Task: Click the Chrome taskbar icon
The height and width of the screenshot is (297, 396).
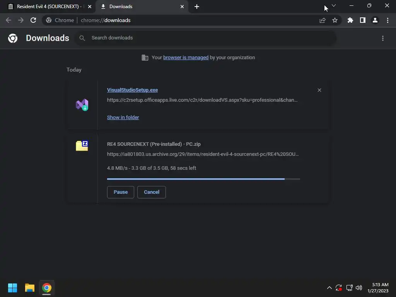Action: tap(47, 288)
